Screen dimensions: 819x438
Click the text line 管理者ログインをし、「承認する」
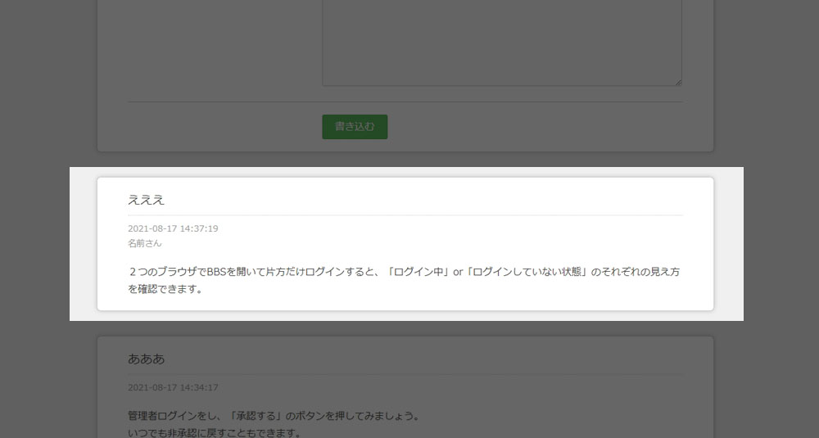[274, 417]
